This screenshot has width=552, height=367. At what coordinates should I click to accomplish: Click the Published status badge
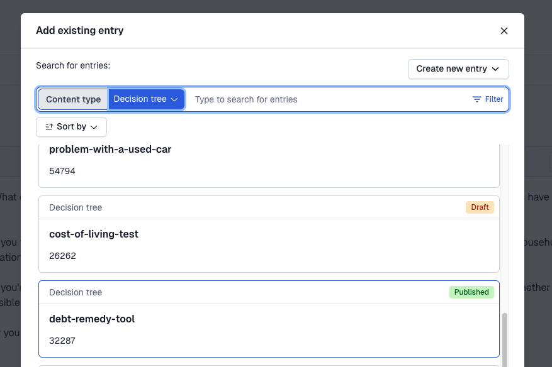click(471, 292)
